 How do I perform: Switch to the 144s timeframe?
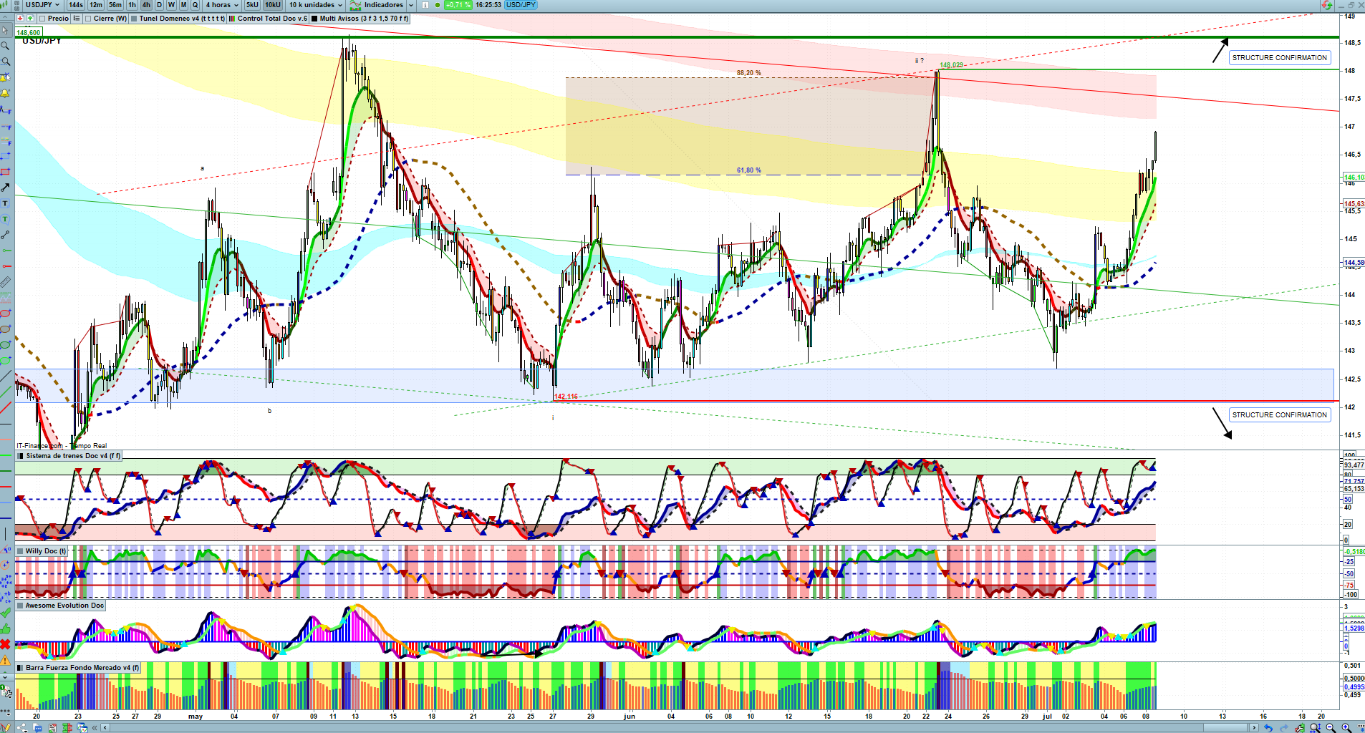(76, 5)
